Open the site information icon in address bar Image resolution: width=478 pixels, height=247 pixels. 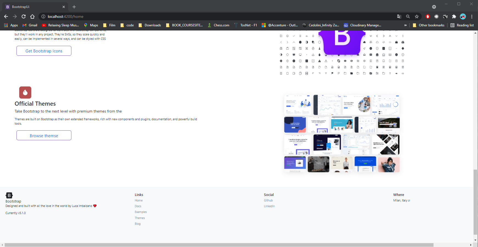[43, 16]
